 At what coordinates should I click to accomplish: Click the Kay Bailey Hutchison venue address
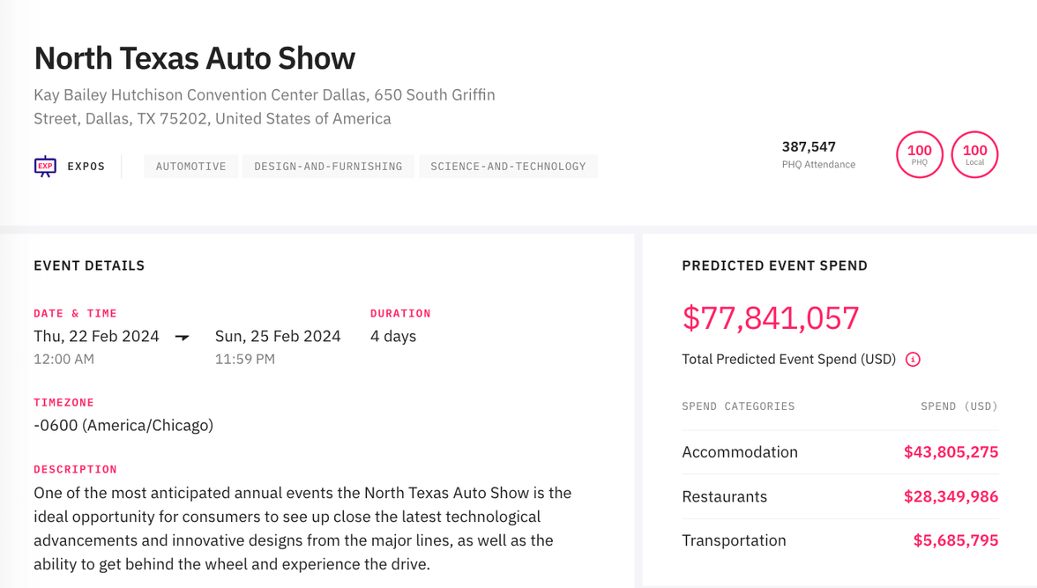click(x=264, y=106)
